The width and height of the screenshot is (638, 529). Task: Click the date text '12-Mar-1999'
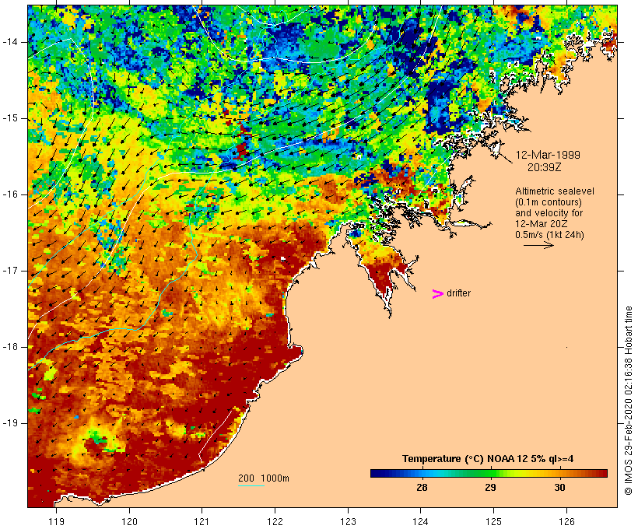coord(548,155)
